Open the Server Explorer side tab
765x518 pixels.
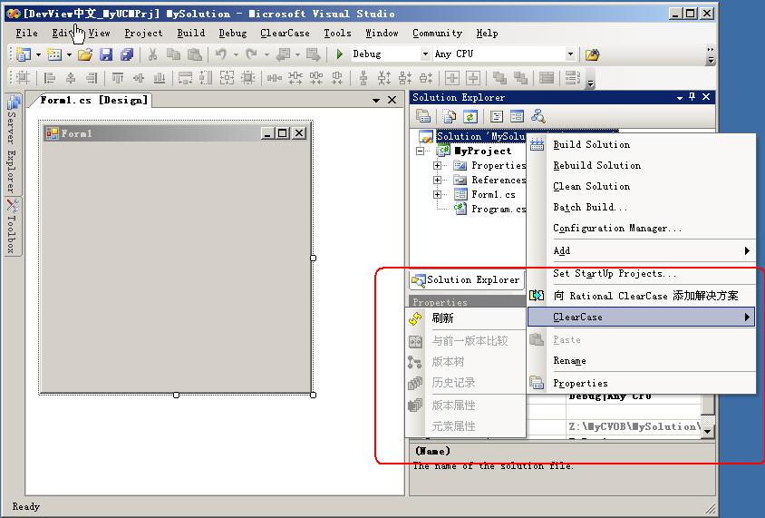point(12,144)
